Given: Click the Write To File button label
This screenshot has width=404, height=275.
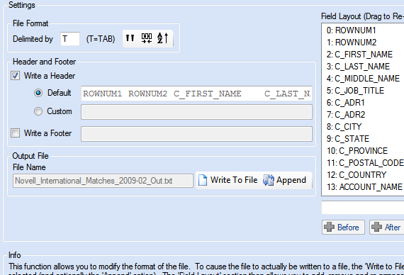Looking at the screenshot, I should point(234,180).
